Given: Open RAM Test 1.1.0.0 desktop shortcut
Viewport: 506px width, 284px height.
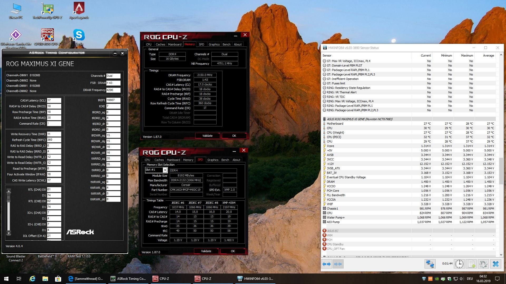Looking at the screenshot, I should coord(79,256).
